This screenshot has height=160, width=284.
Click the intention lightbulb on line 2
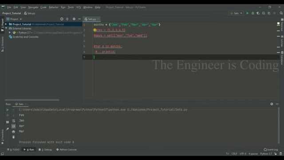95,30
